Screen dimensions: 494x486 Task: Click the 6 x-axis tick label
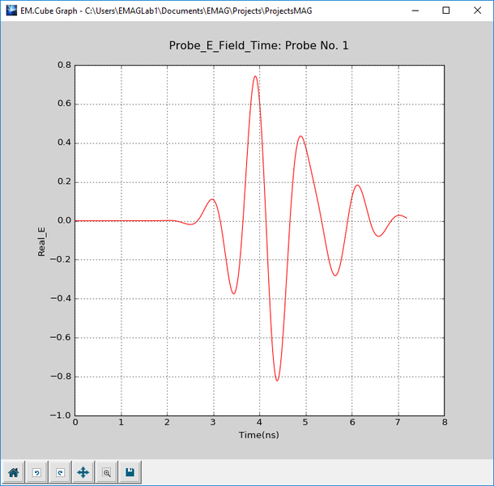pos(352,422)
